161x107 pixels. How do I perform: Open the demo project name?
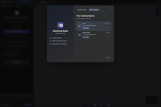point(84,24)
